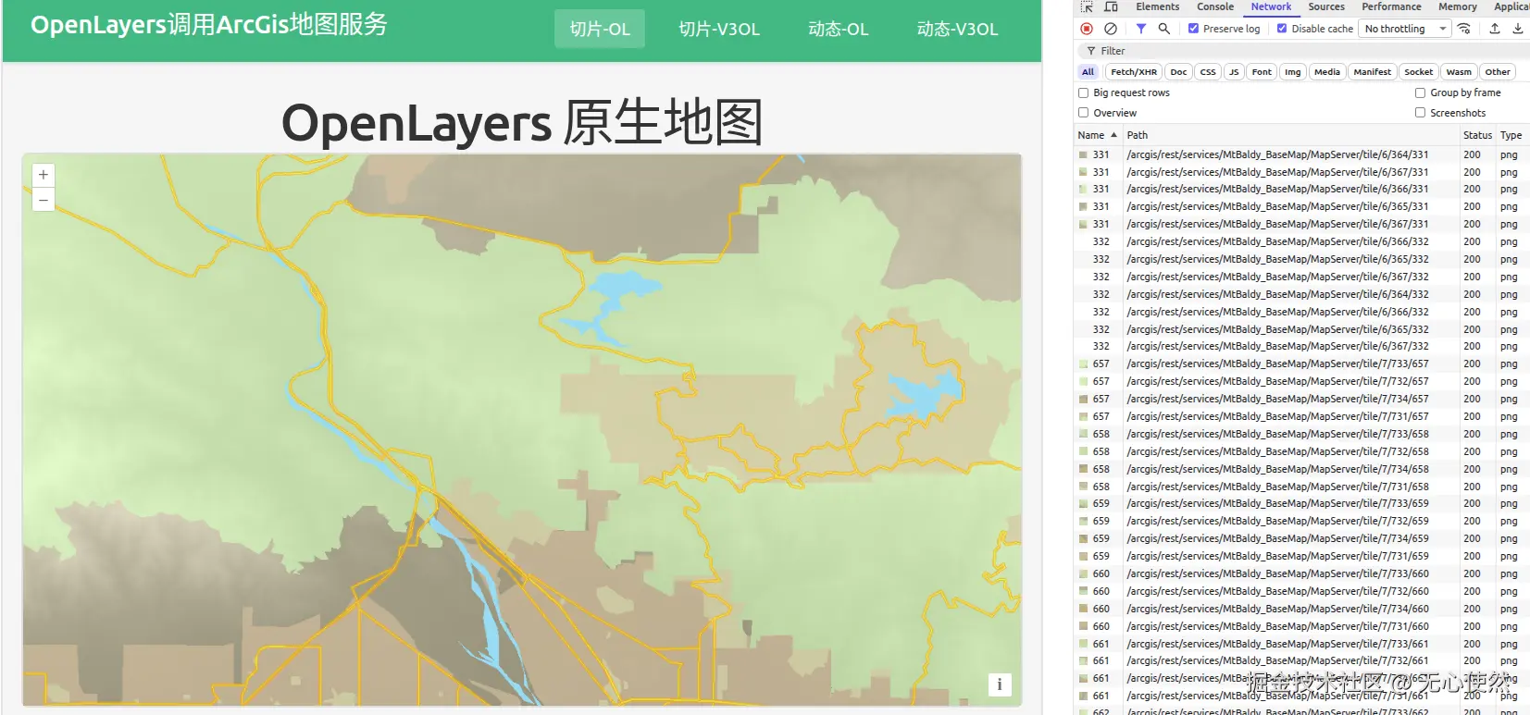This screenshot has height=715, width=1530.
Task: Enable Overview checkbox
Action: pos(1084,113)
